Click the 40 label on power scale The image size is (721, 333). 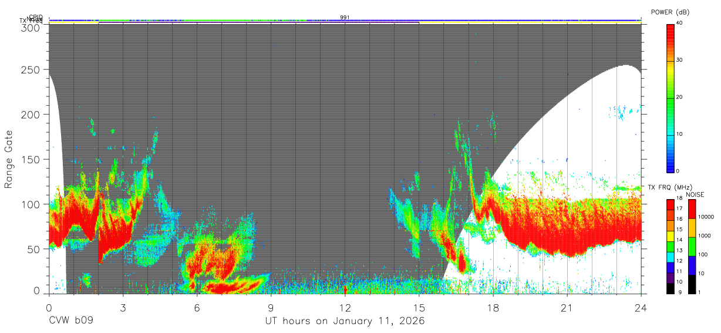click(679, 23)
